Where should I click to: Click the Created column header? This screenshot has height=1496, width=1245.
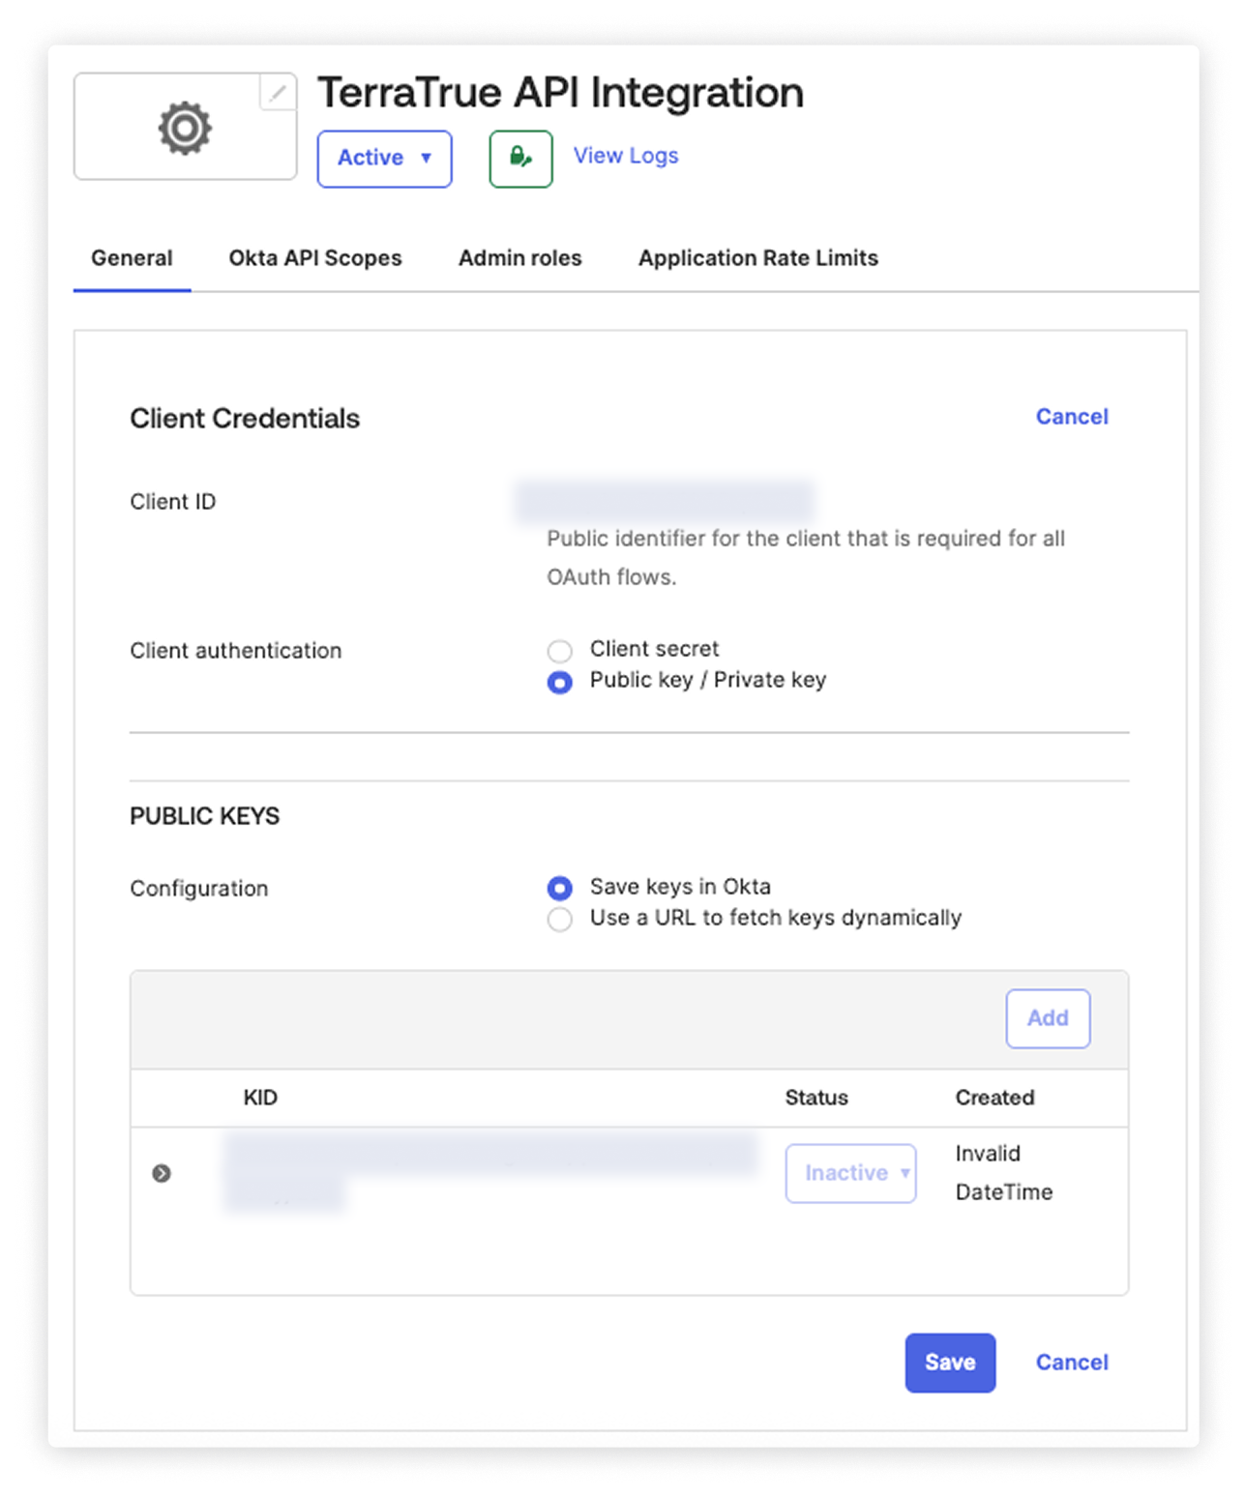995,1098
